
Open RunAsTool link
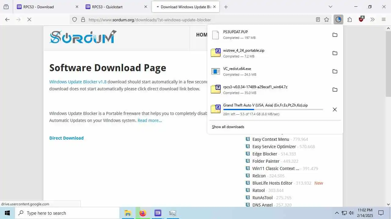(x=262, y=198)
